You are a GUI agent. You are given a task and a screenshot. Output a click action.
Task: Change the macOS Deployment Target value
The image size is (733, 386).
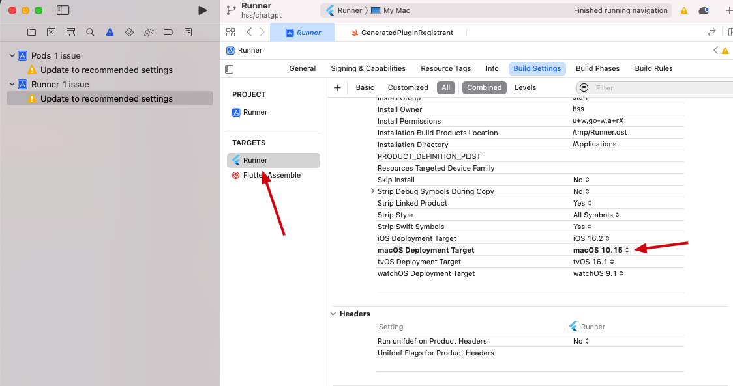[601, 250]
